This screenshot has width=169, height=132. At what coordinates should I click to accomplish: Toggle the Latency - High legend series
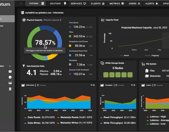coord(156,117)
